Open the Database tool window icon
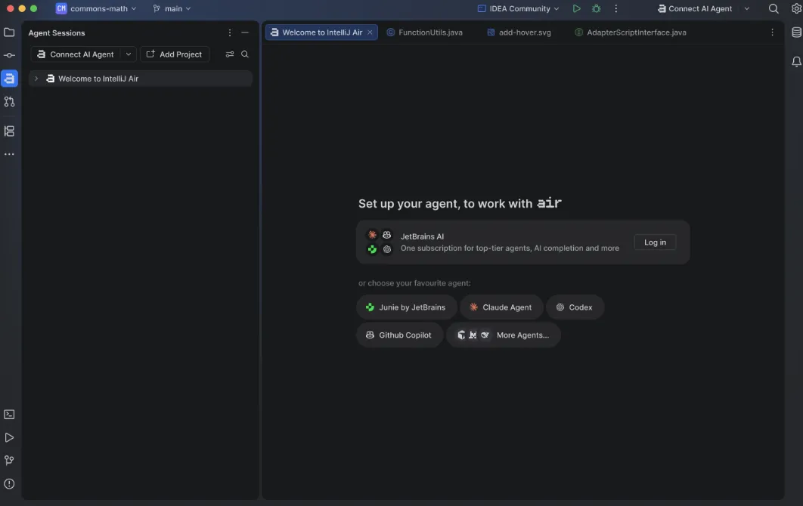Viewport: 803px width, 506px height. click(x=796, y=32)
